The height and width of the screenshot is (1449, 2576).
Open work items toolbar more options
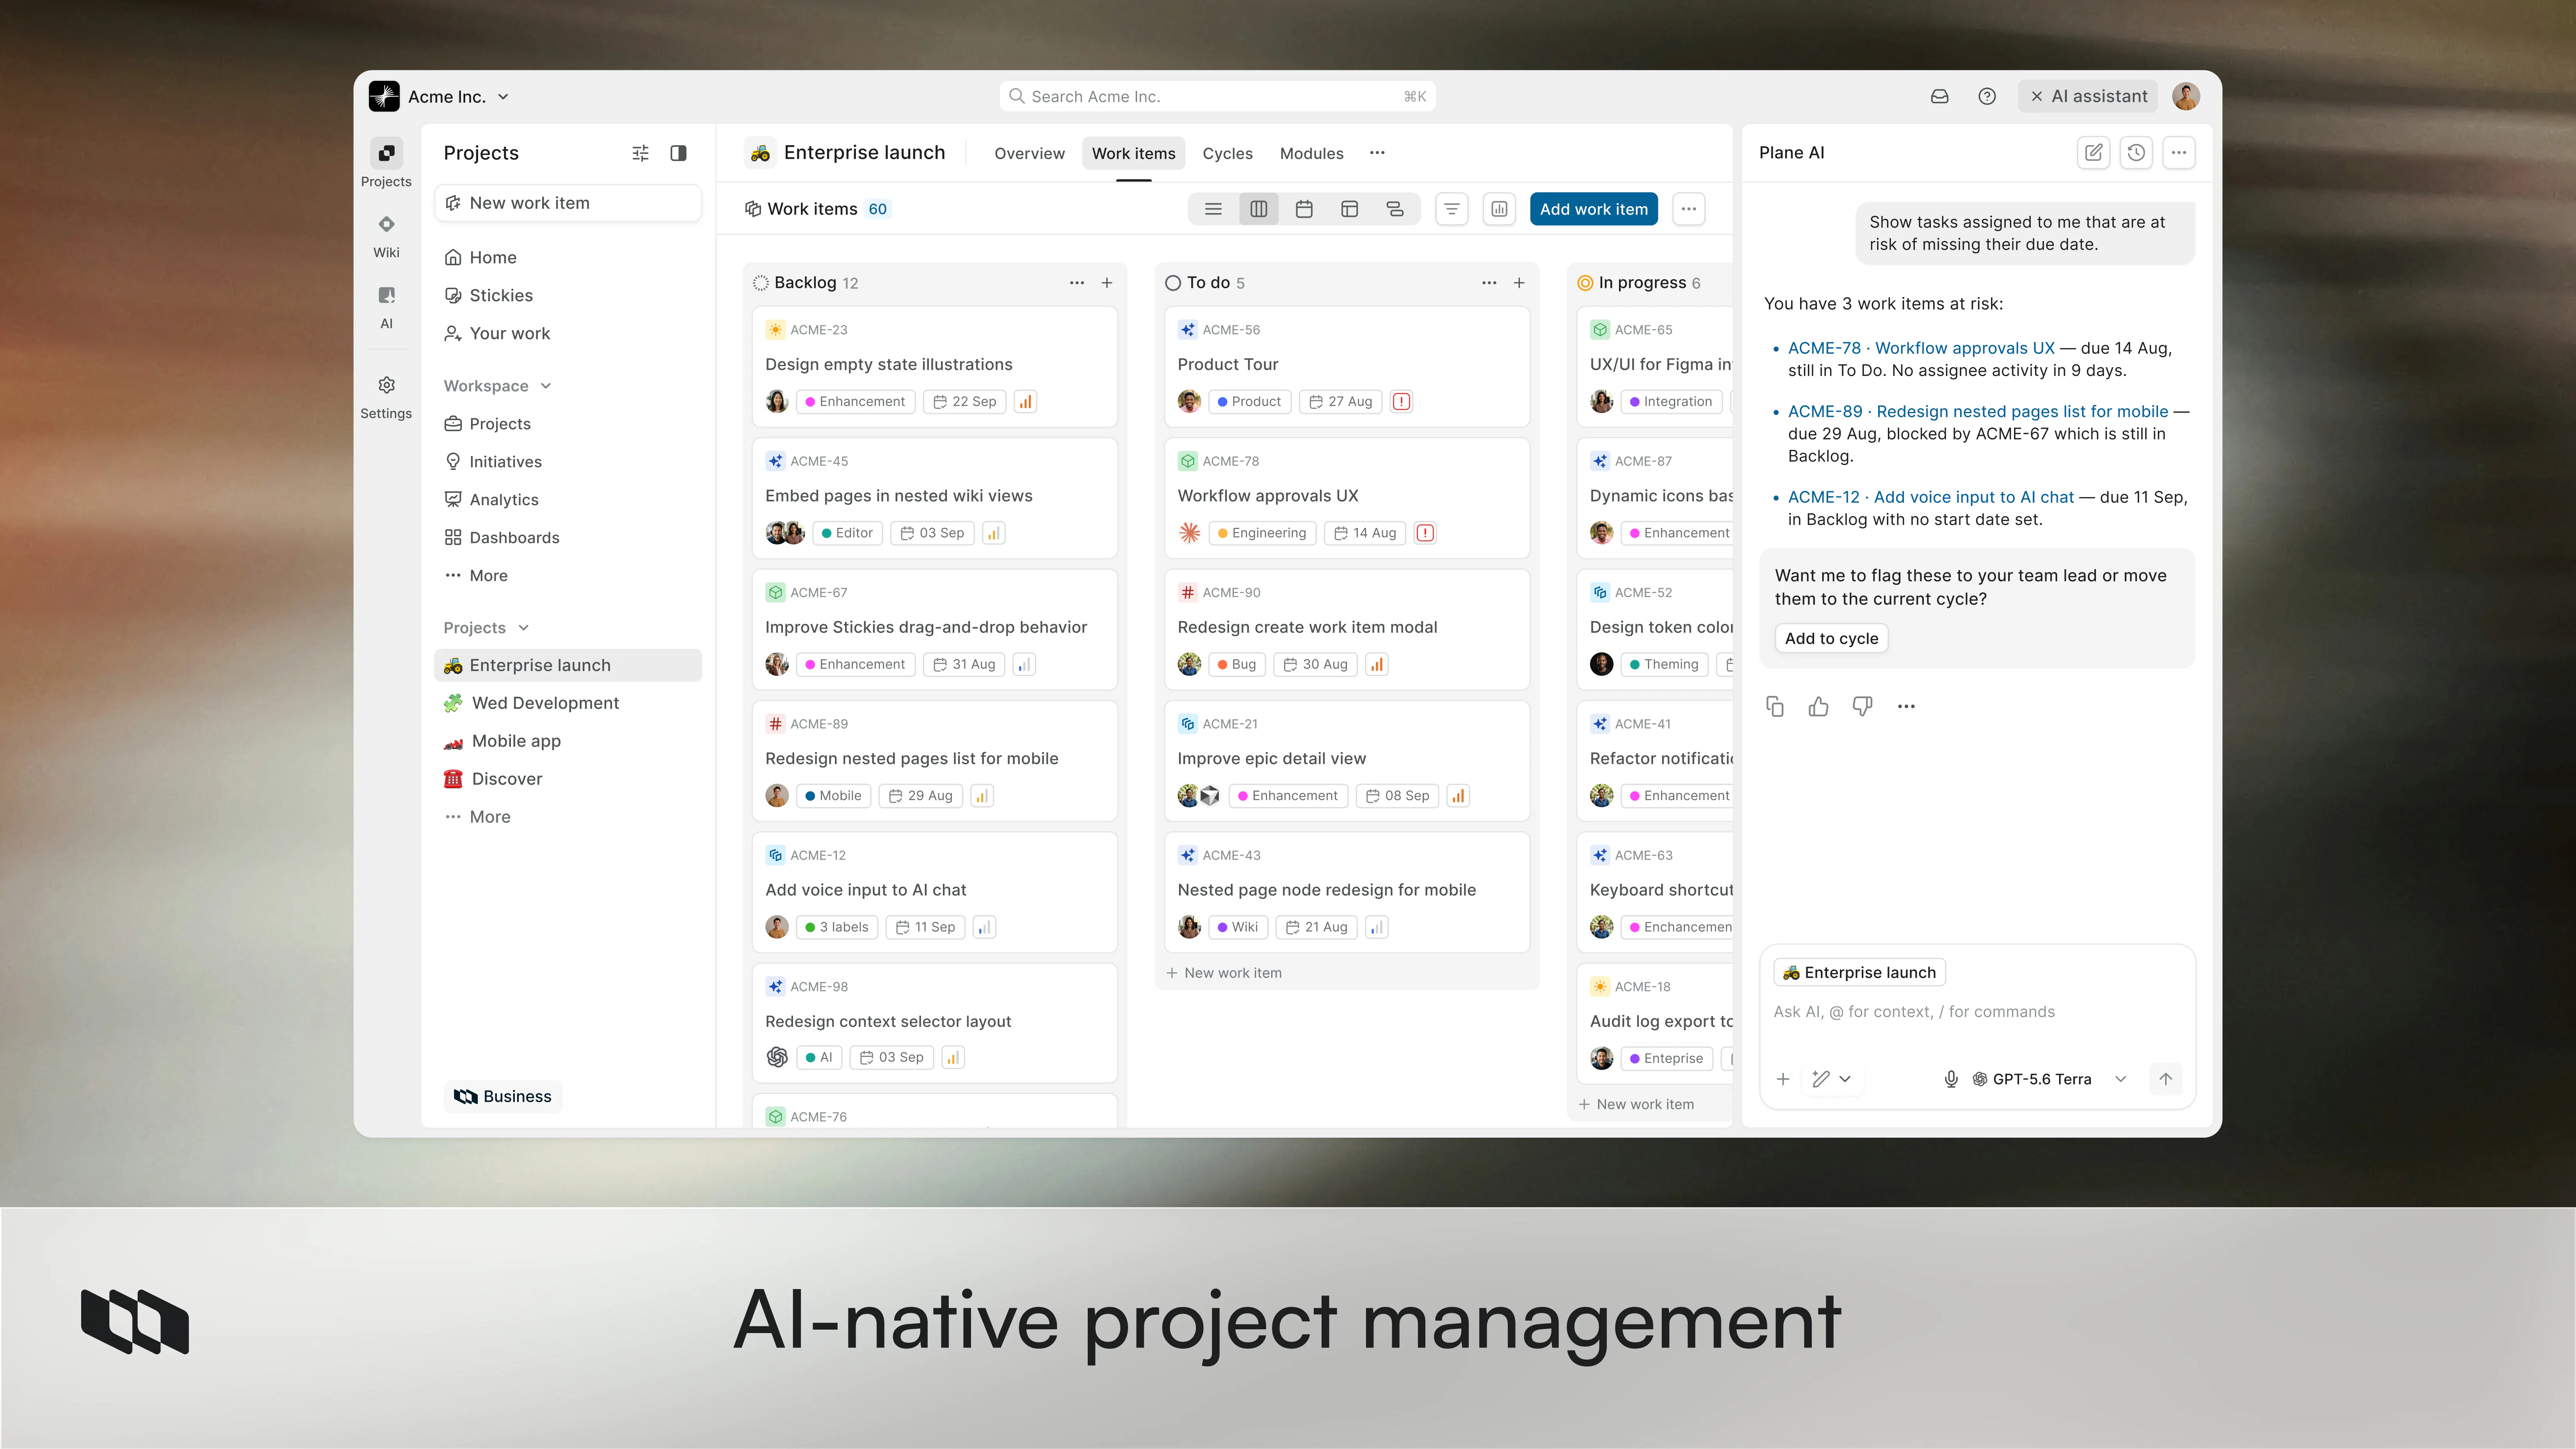pos(1689,209)
